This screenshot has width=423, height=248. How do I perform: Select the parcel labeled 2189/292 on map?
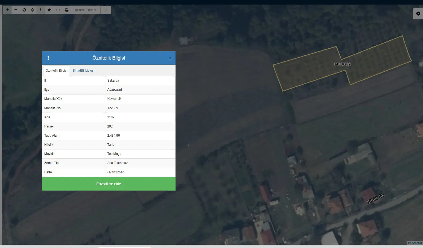click(x=342, y=64)
